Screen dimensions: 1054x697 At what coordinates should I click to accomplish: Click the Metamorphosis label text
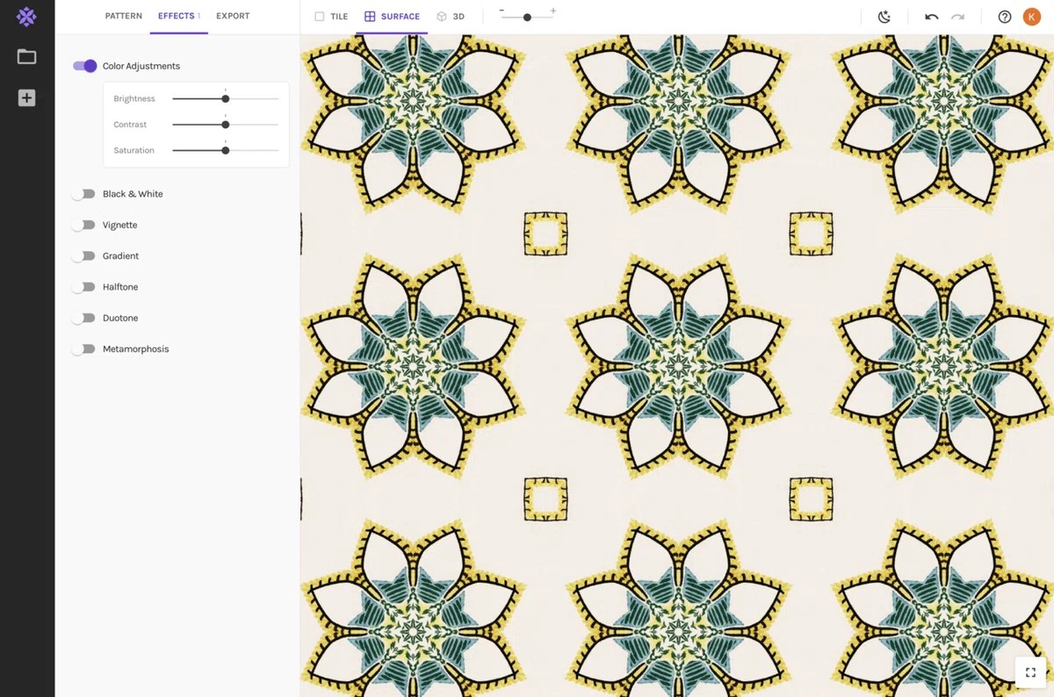[136, 348]
